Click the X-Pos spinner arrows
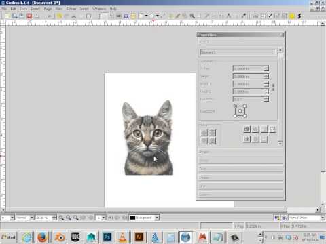This screenshot has width=326, height=244. 266,68
